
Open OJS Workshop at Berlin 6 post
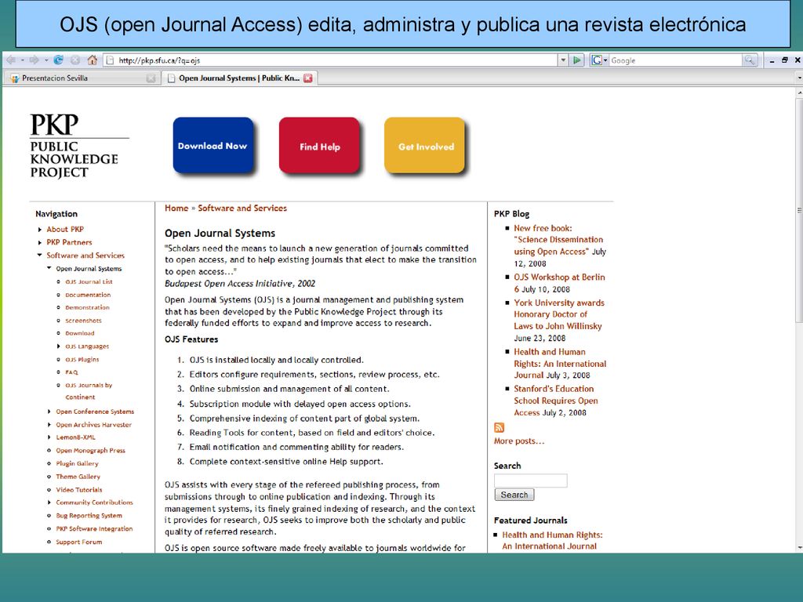559,282
